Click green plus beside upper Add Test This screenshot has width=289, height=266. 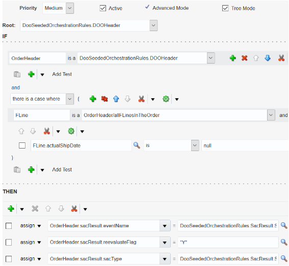point(31,74)
